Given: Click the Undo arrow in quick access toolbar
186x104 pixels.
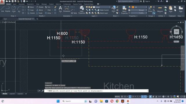Looking at the screenshot, I should [27, 1].
